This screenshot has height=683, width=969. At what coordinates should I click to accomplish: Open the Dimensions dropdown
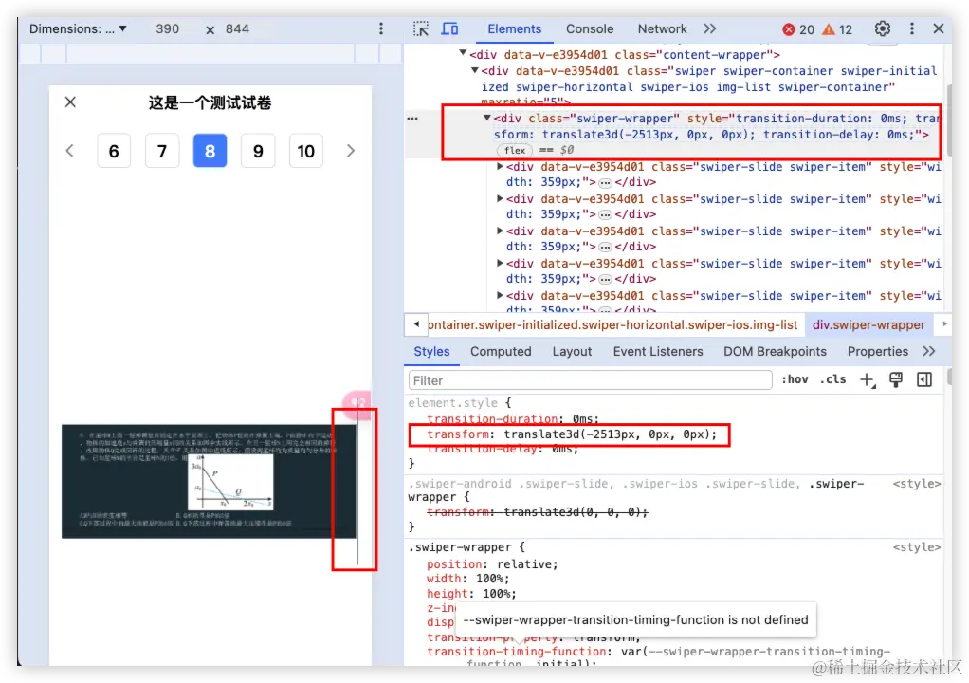pos(78,29)
